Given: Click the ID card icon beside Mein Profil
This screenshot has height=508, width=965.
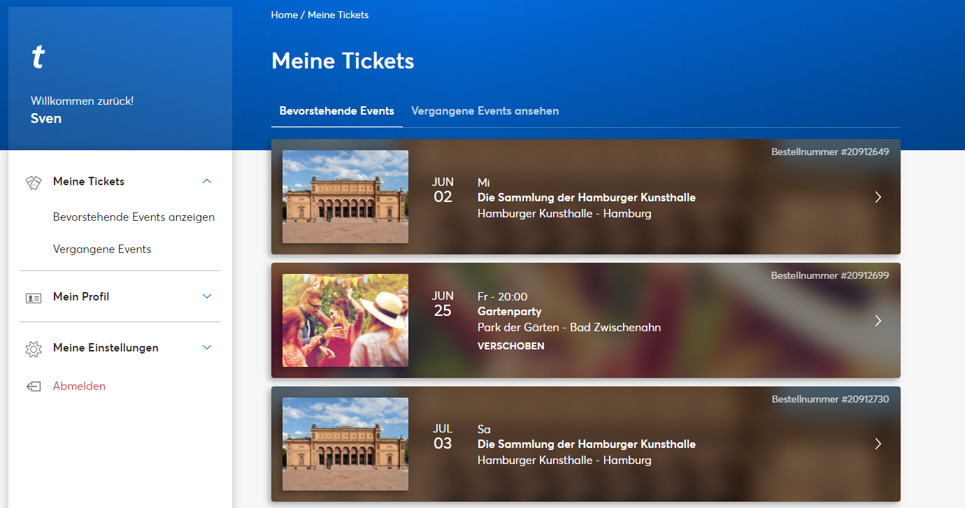Looking at the screenshot, I should 34,297.
